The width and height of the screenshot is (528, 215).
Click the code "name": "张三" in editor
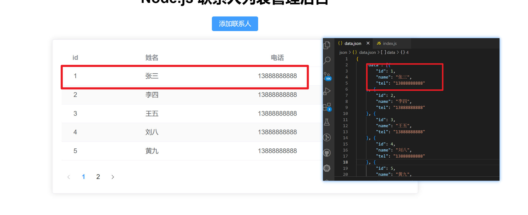pyautogui.click(x=393, y=77)
